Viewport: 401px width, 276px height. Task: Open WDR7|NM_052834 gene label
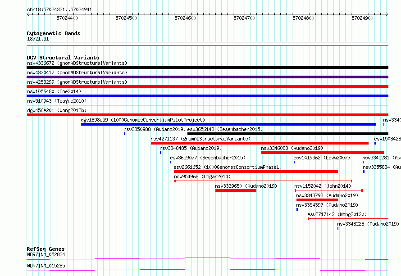(46, 254)
